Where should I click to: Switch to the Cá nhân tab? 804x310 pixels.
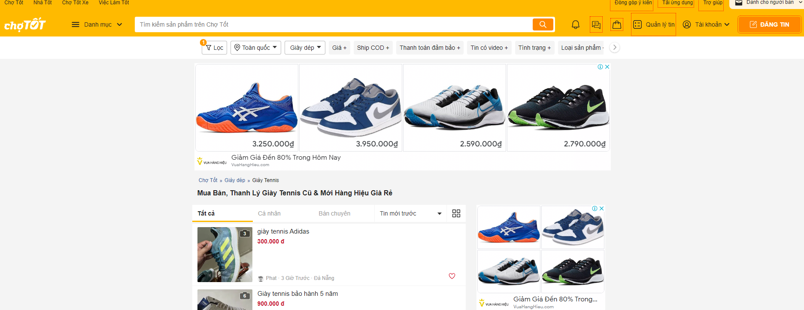pos(269,213)
